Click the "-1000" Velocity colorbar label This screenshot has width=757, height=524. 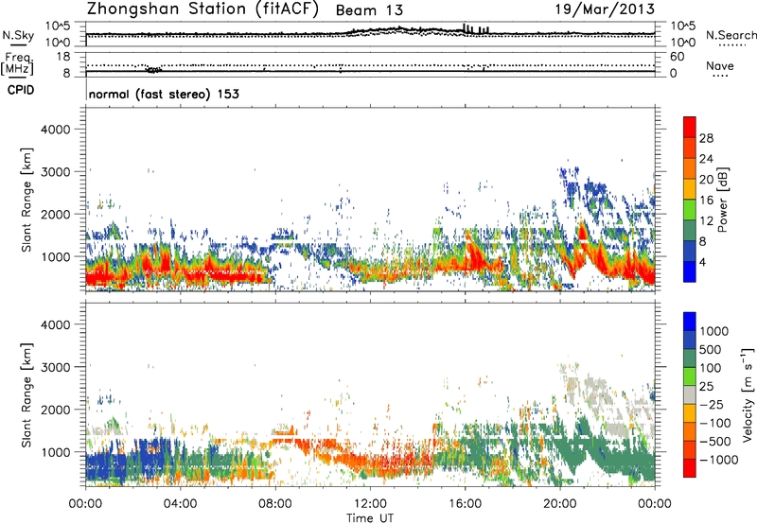click(x=718, y=460)
